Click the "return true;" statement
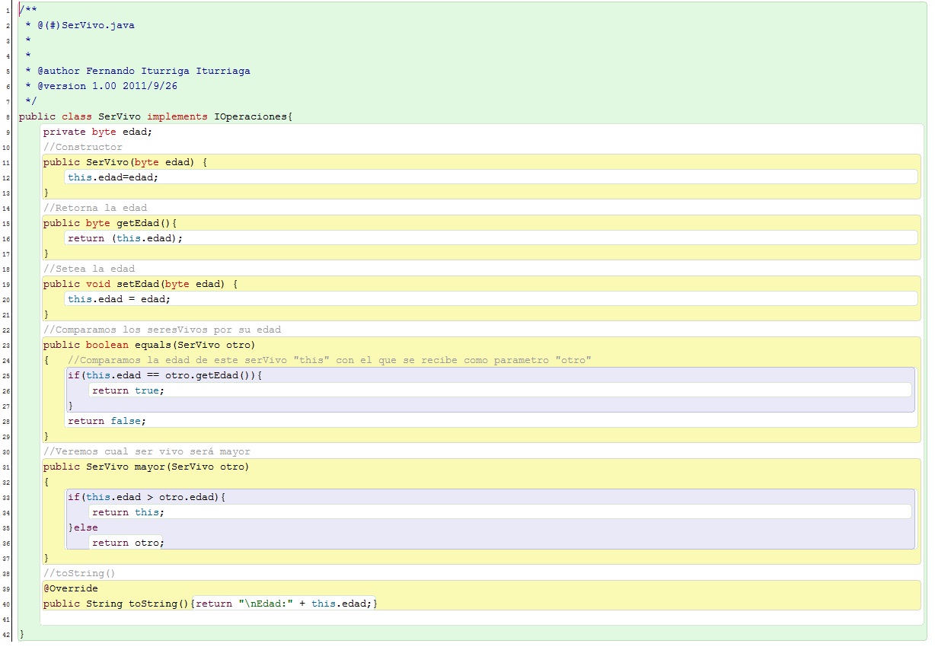Screen dimensions: 935x650 click(x=129, y=390)
